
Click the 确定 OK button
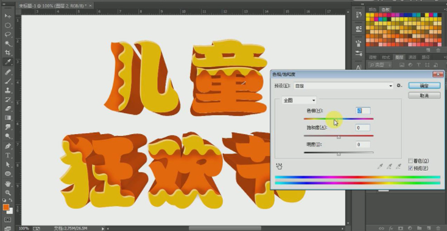424,86
